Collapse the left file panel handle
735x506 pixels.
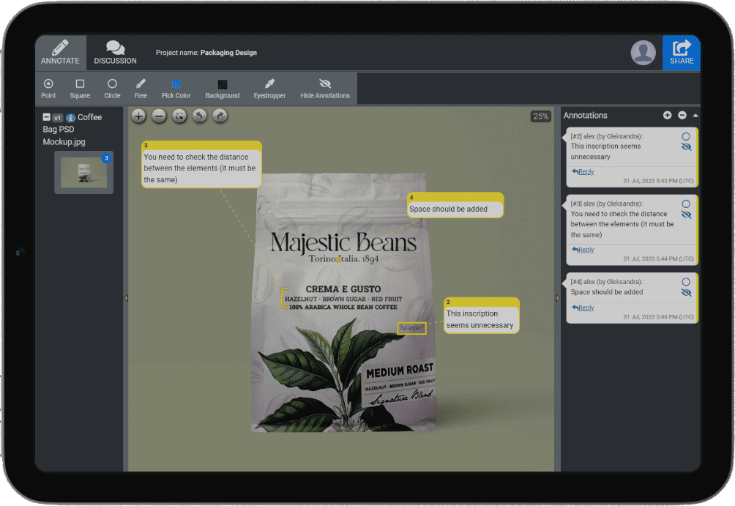(x=126, y=298)
